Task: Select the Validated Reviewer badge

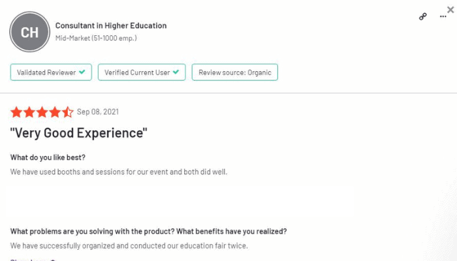Action: pos(51,72)
